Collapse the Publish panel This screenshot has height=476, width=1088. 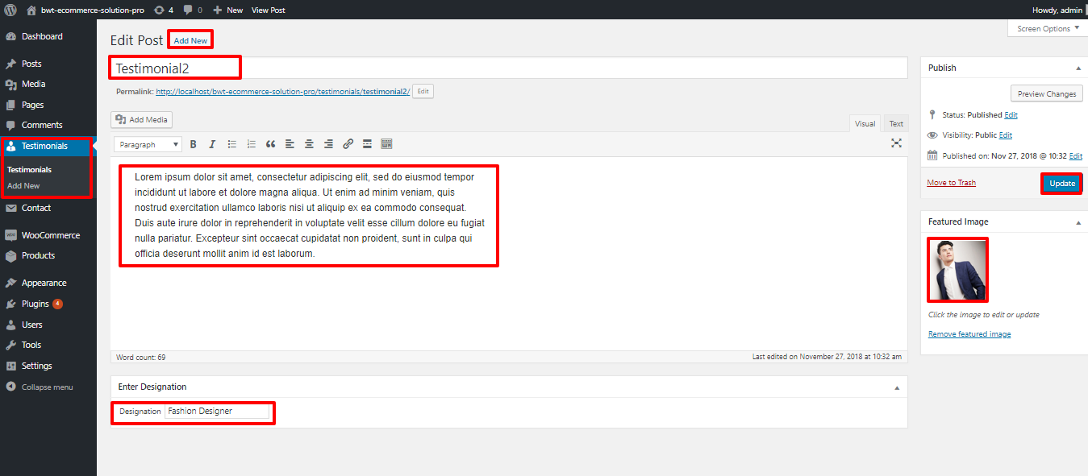1078,68
